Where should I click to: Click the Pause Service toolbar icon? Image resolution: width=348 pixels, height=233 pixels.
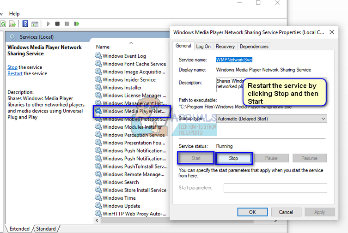67,24
